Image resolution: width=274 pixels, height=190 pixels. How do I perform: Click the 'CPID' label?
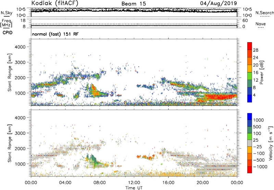point(8,33)
